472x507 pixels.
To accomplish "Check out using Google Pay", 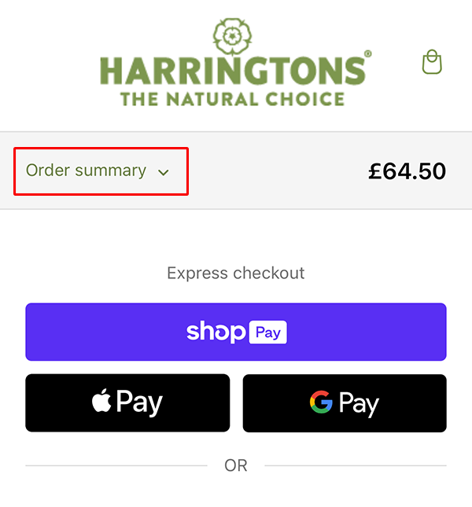I will tap(345, 403).
